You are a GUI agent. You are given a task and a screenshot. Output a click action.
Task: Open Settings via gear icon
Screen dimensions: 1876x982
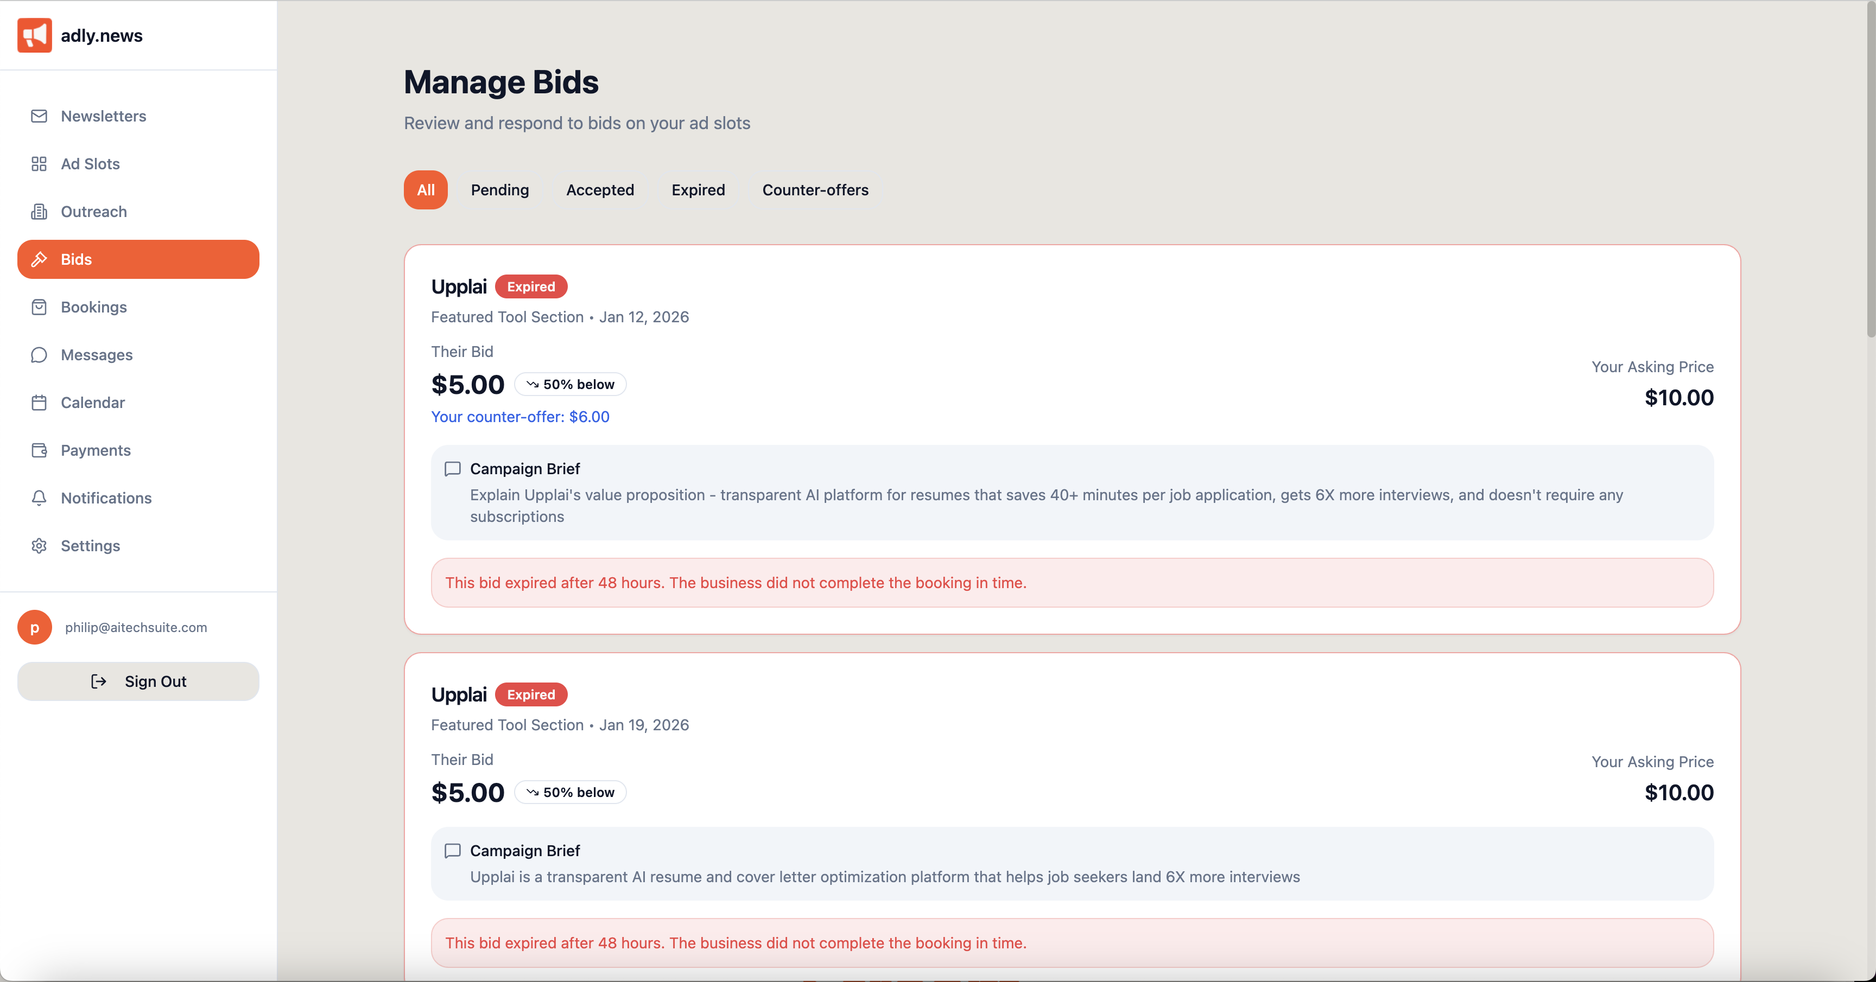tap(39, 546)
